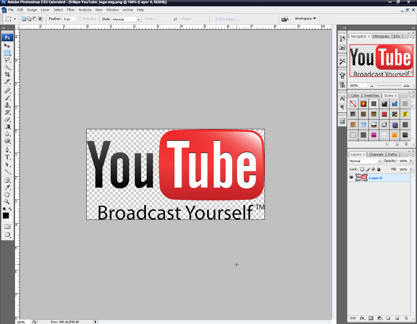This screenshot has width=417, height=324.
Task: Switch to the Histogram tab
Action: [381, 36]
